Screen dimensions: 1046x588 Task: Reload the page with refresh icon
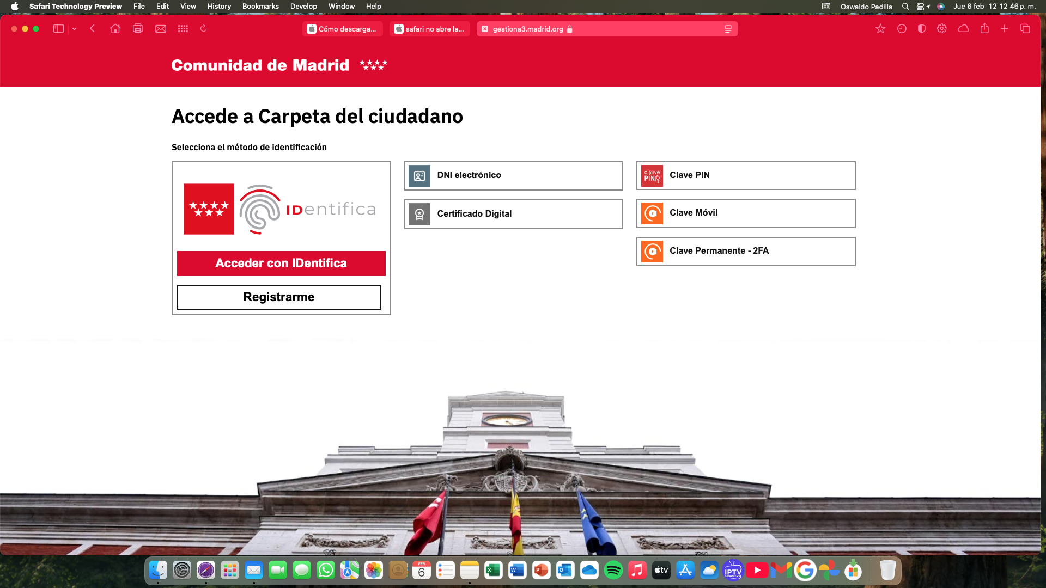tap(204, 28)
